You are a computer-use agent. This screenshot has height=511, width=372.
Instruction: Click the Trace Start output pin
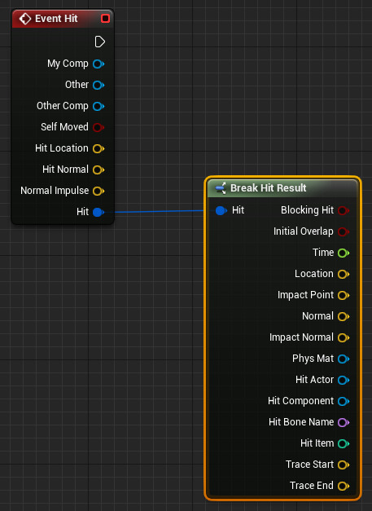344,465
